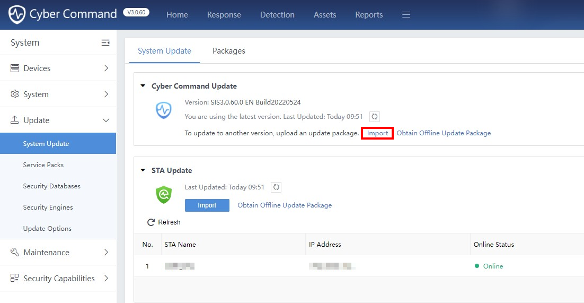Image resolution: width=584 pixels, height=303 pixels.
Task: Click Import link for Cyber Command update
Action: (378, 133)
